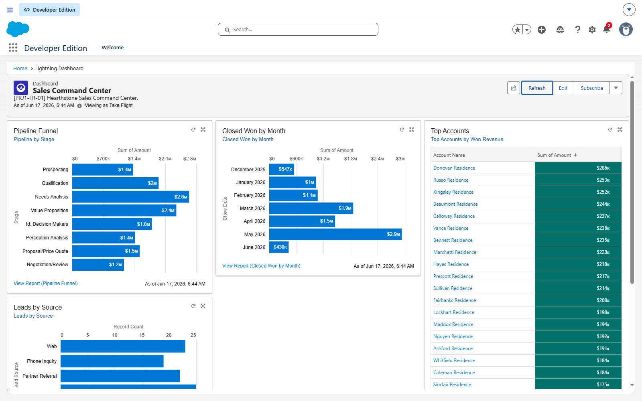
Task: Click the Developer Edition tab at top
Action: click(49, 10)
